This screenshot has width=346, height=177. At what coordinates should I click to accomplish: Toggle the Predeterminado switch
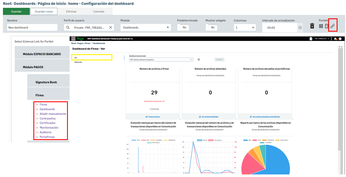[x=183, y=27]
